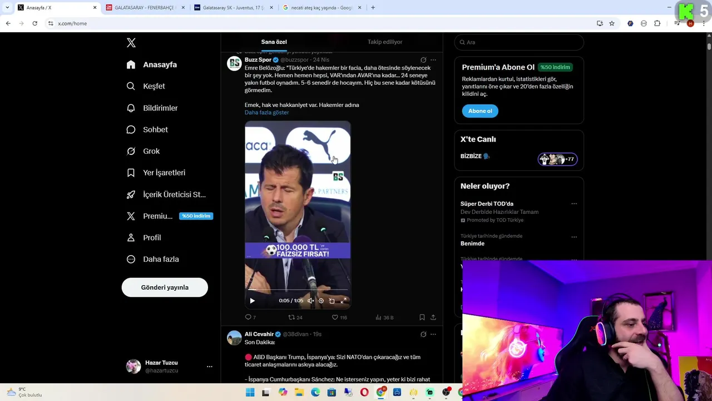Click Abone ol button

pyautogui.click(x=480, y=111)
